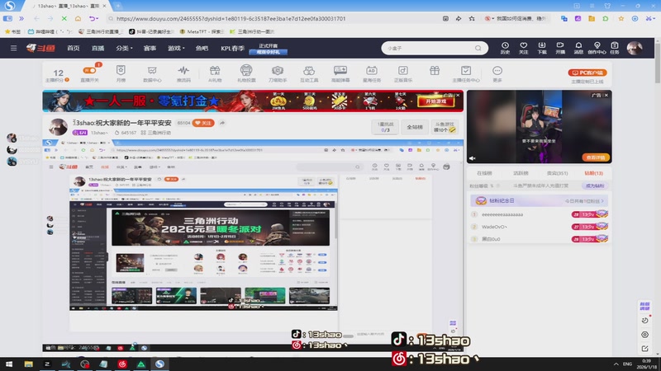
Task: Click the 全站榜 button
Action: (x=415, y=127)
